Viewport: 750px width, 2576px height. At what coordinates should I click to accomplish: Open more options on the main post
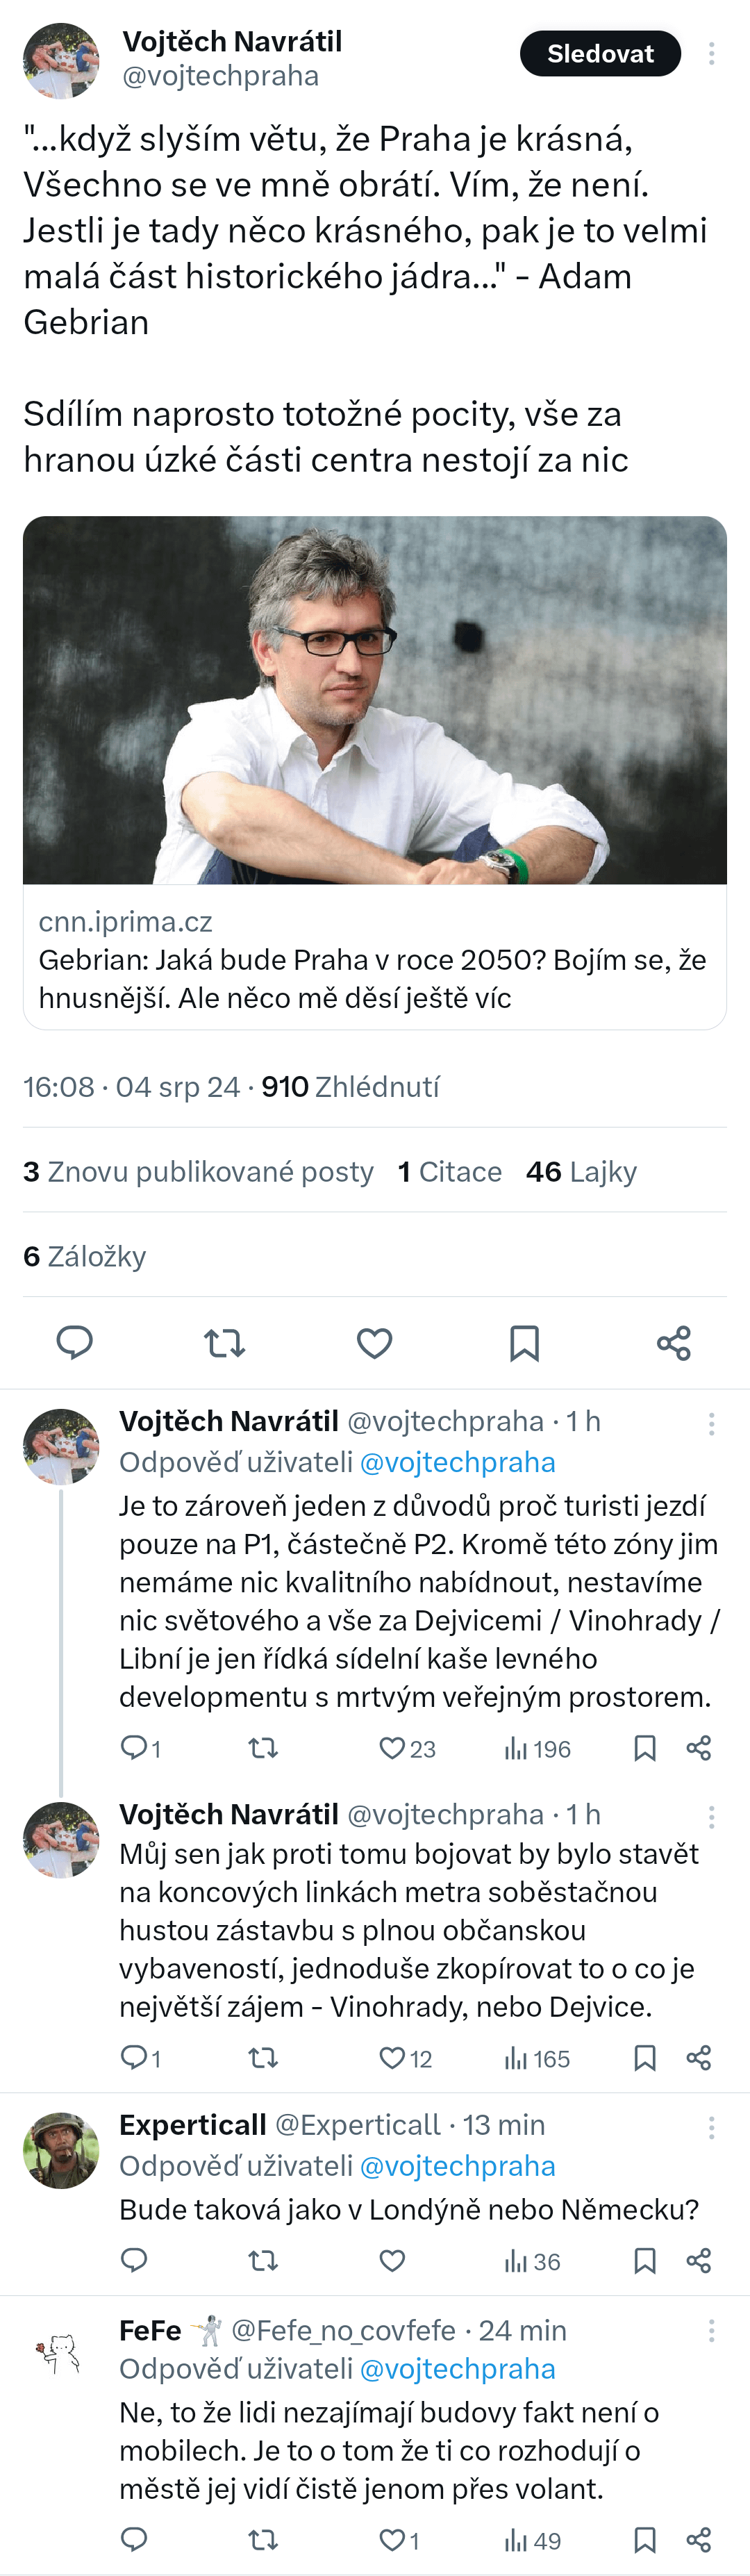[711, 54]
